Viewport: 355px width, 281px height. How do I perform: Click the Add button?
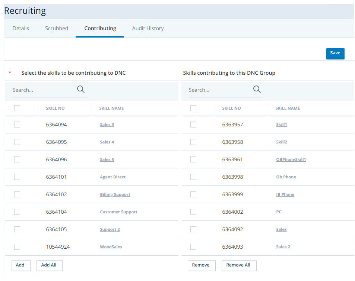[x=20, y=265]
